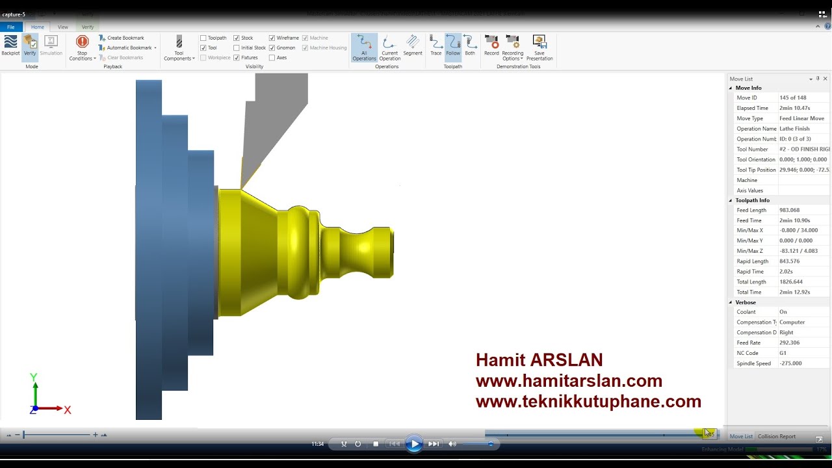
Task: Uncheck the Fixtures checkbox
Action: click(237, 57)
